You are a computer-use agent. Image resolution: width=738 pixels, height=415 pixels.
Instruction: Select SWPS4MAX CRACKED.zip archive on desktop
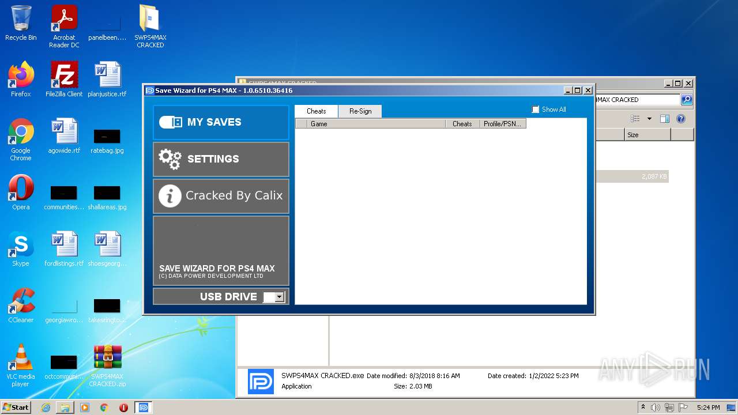coord(107,365)
